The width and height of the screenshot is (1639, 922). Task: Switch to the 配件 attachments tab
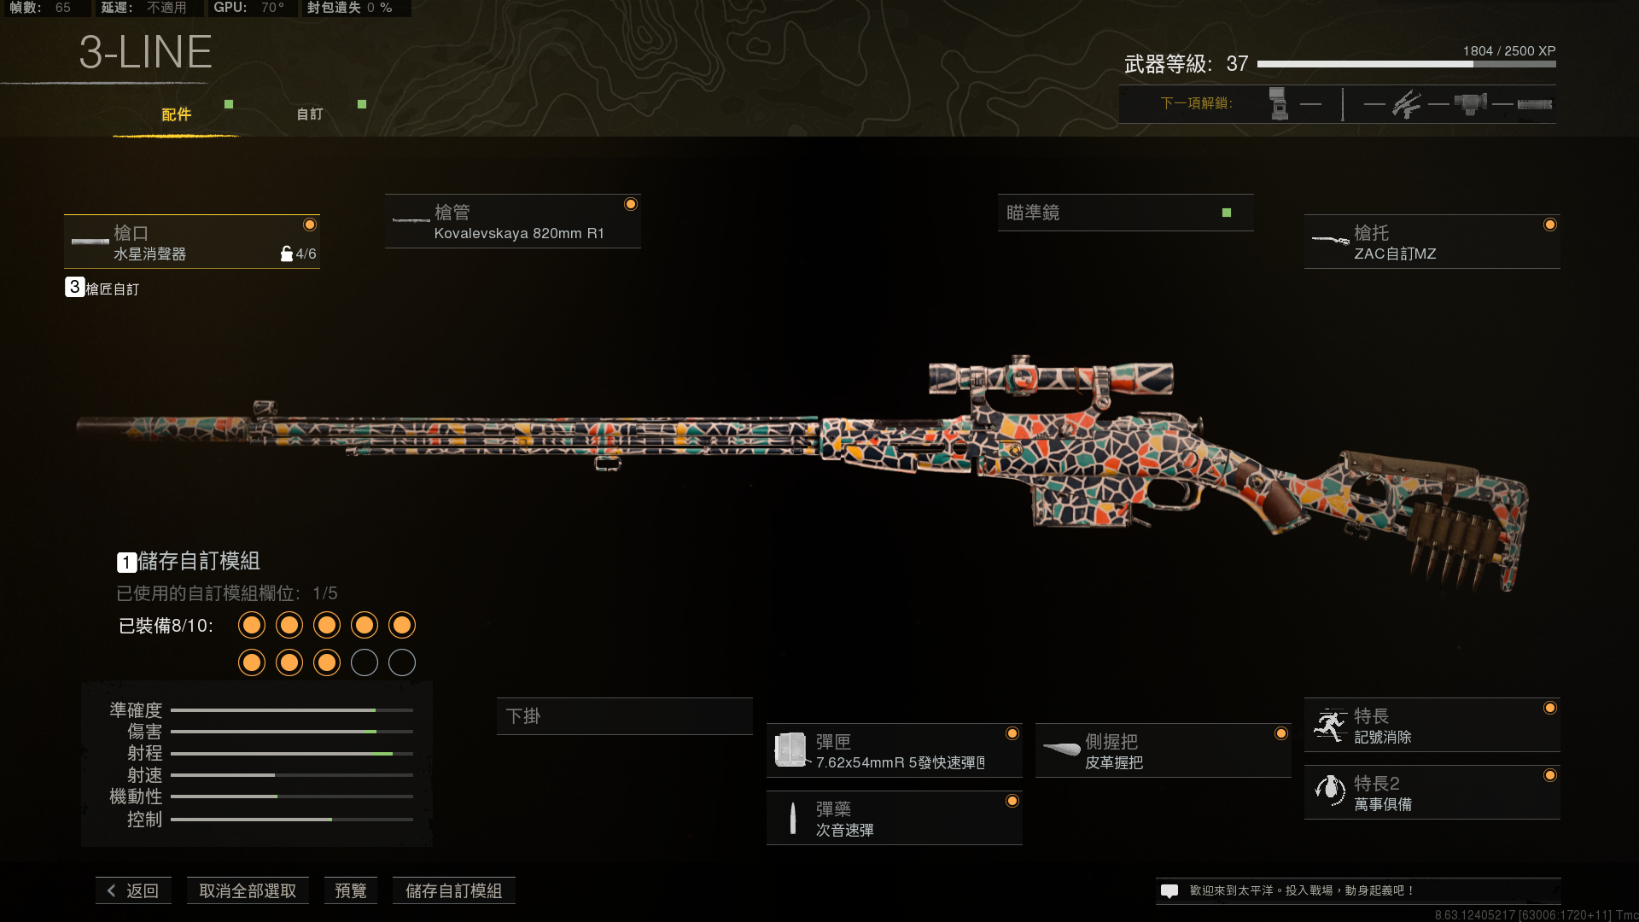(x=177, y=114)
